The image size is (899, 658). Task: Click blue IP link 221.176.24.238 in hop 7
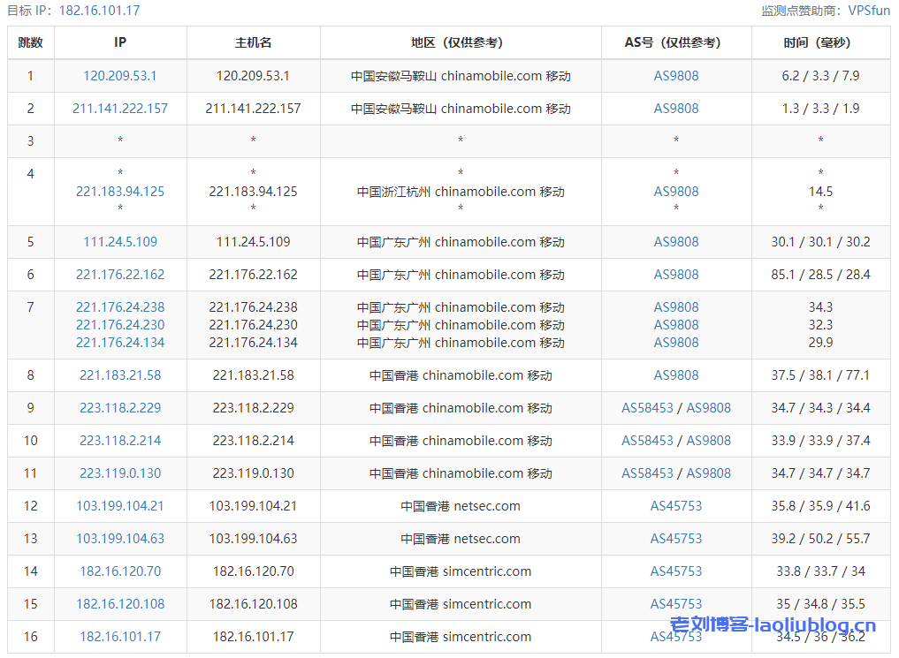point(120,307)
